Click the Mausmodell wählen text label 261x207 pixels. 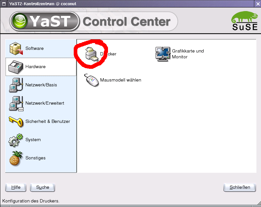pos(121,80)
